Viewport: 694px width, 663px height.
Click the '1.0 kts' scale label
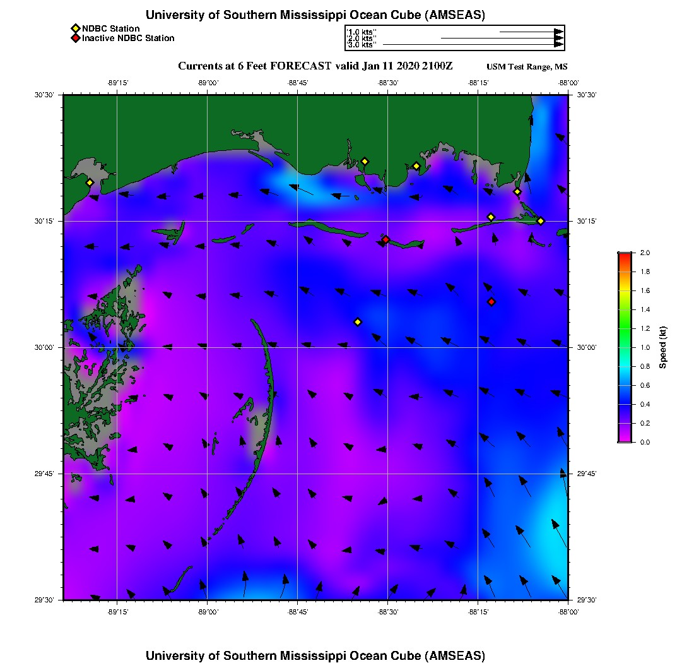(x=362, y=32)
